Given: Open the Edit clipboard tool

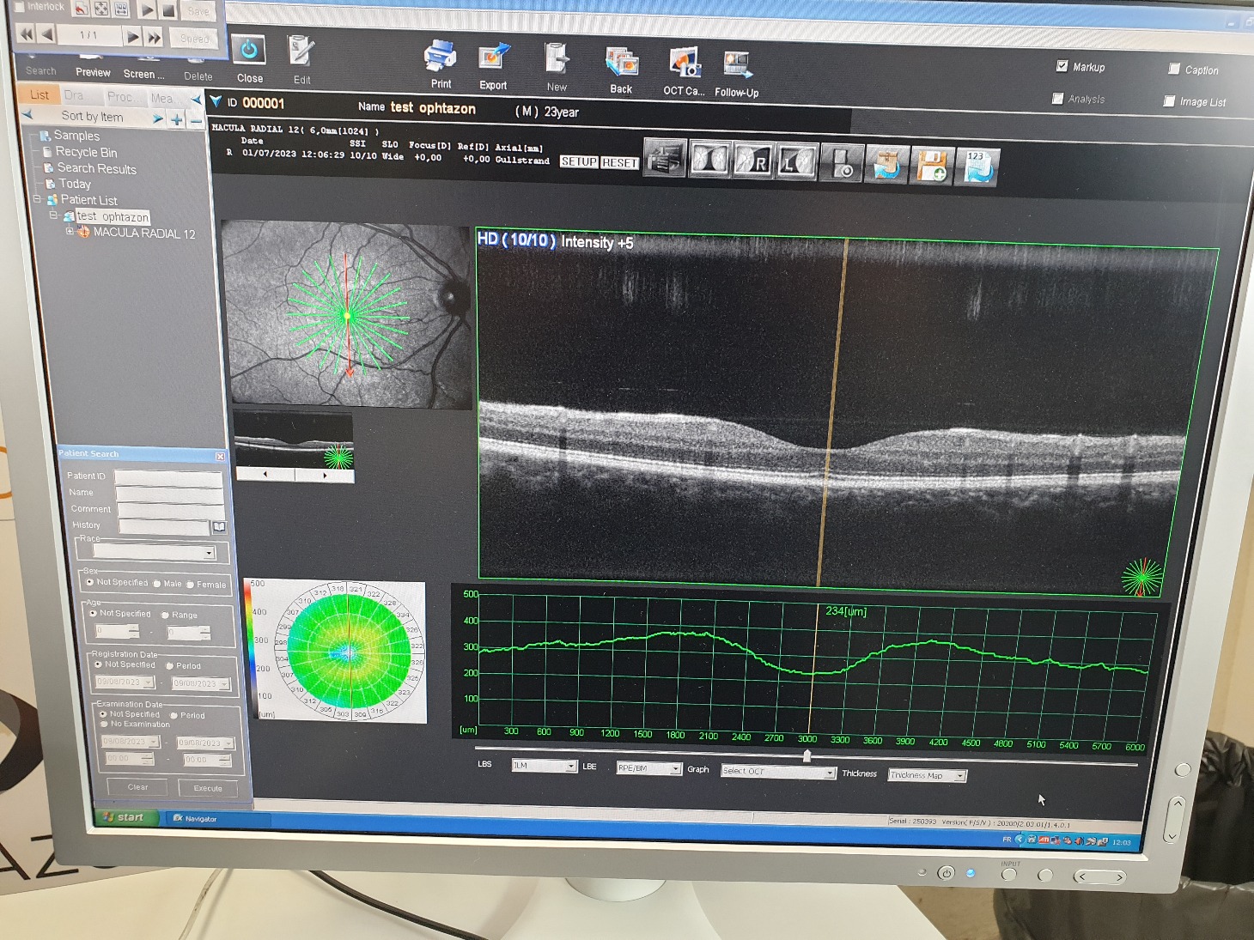Looking at the screenshot, I should coord(300,52).
